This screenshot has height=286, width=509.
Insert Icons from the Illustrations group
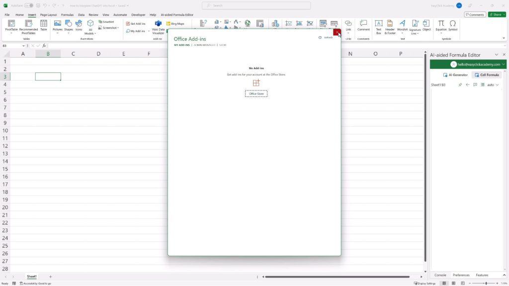[x=79, y=26]
